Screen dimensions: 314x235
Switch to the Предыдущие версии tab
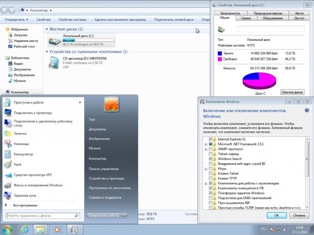(x=268, y=13)
